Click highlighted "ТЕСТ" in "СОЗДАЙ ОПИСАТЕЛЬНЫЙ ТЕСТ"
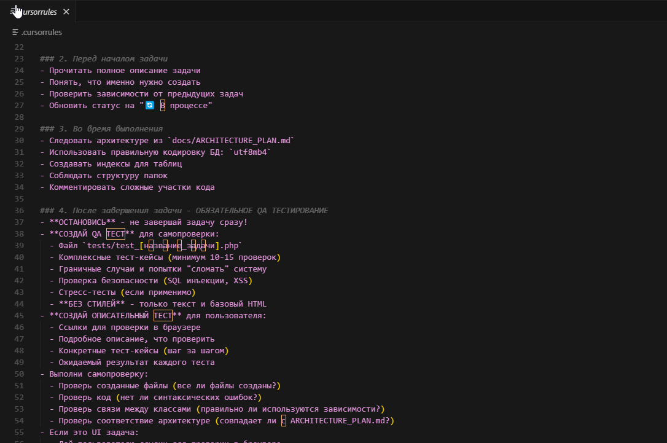This screenshot has height=443, width=667. (x=163, y=316)
